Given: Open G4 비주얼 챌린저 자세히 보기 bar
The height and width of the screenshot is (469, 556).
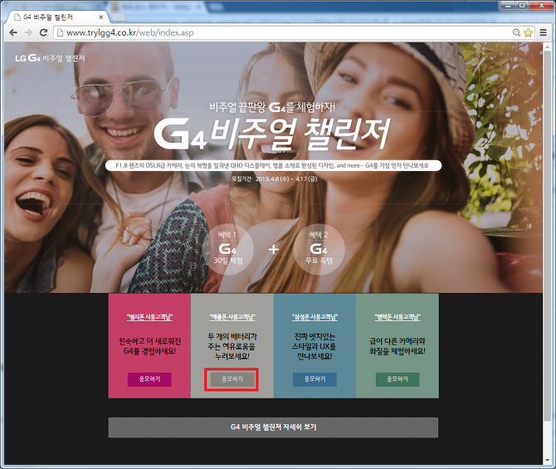Looking at the screenshot, I should coord(273,427).
